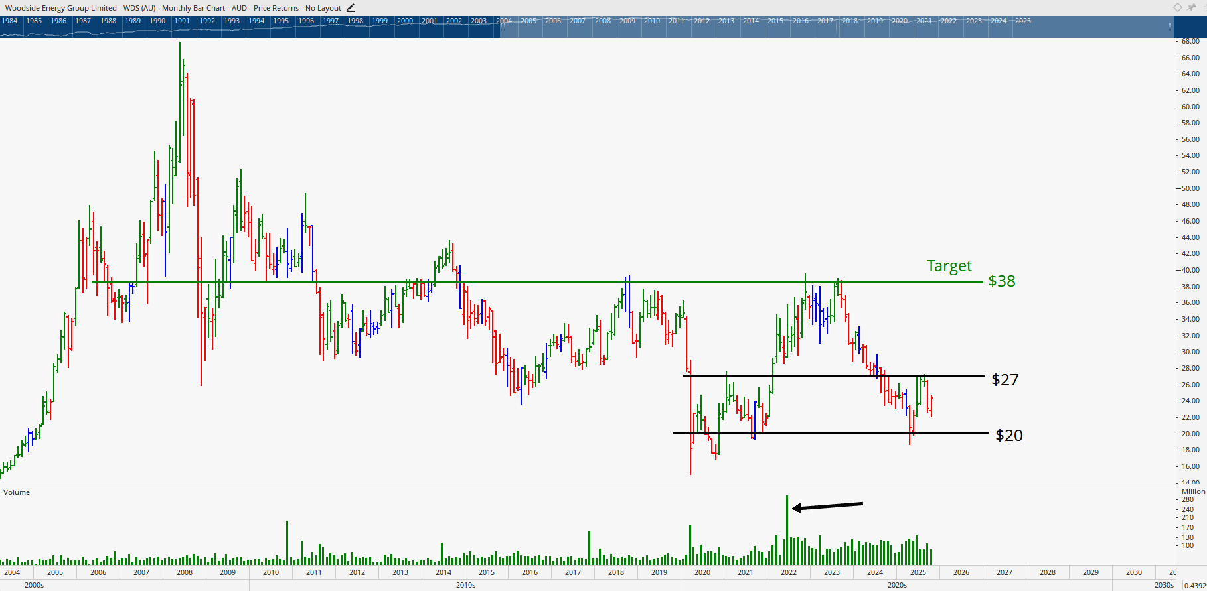Jump to 1990 in the navigator strip
Image resolution: width=1207 pixels, height=591 pixels.
pos(157,21)
